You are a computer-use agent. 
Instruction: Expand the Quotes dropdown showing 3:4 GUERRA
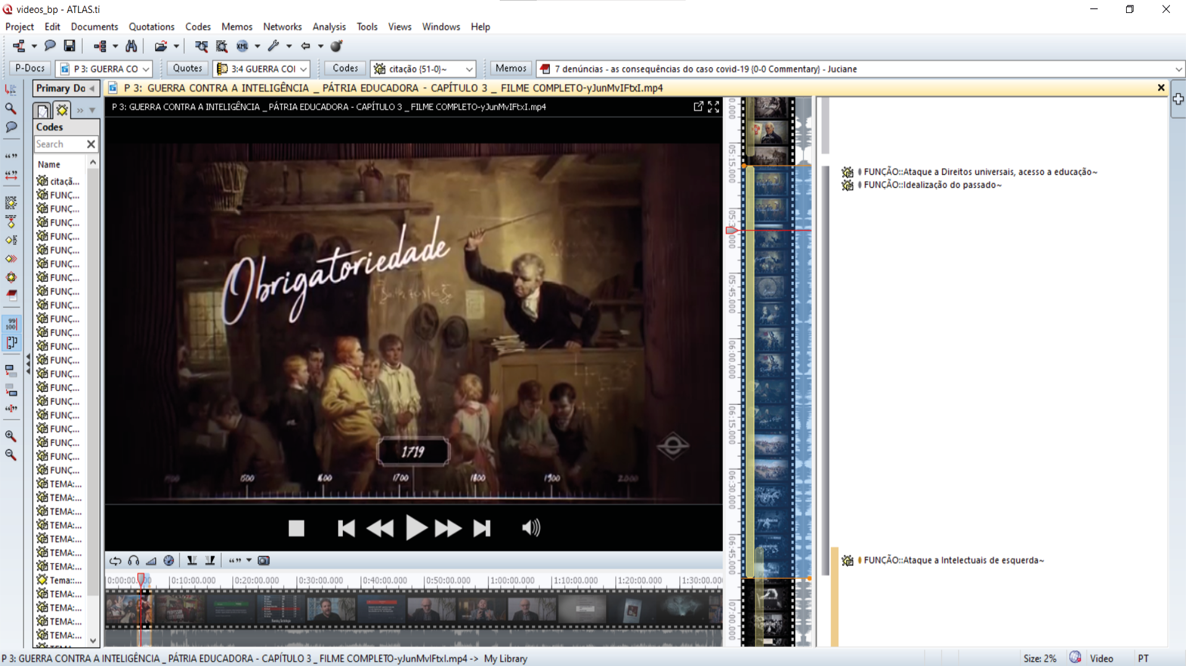tap(303, 69)
